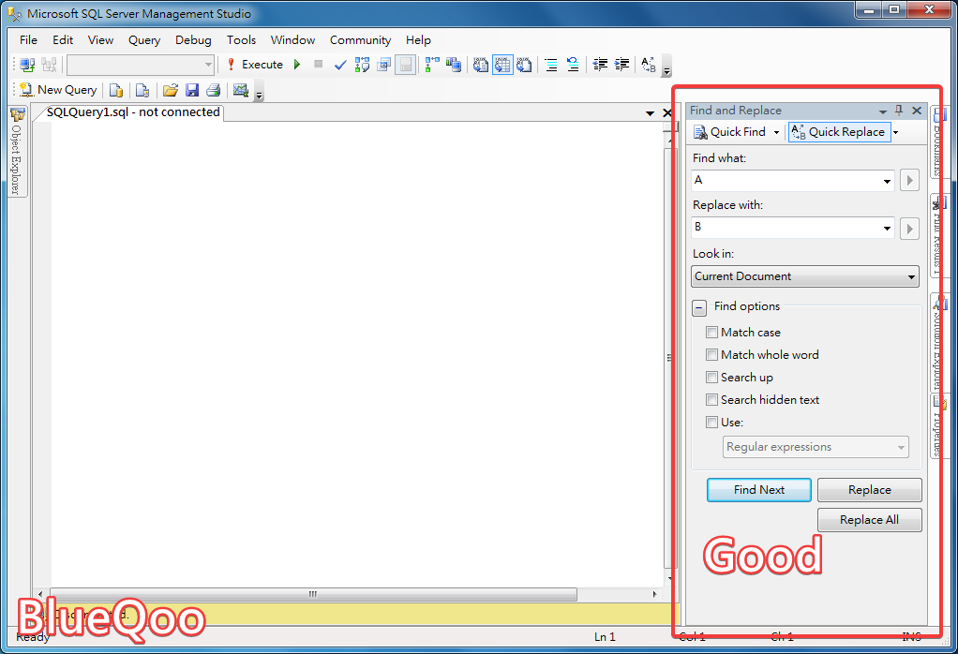The width and height of the screenshot is (958, 654).
Task: Open the Look in dropdown
Action: [911, 276]
